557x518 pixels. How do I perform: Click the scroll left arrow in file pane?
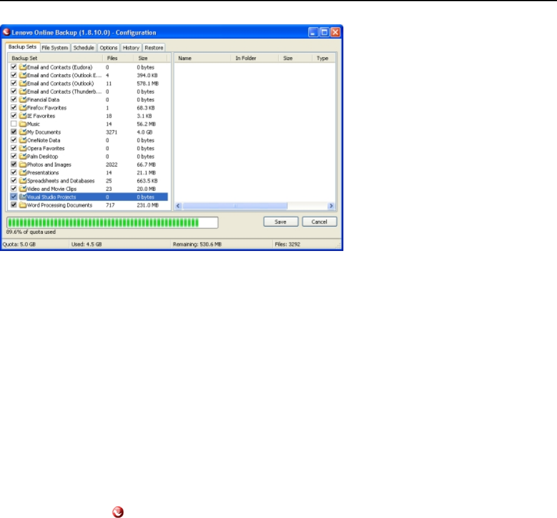tap(179, 206)
